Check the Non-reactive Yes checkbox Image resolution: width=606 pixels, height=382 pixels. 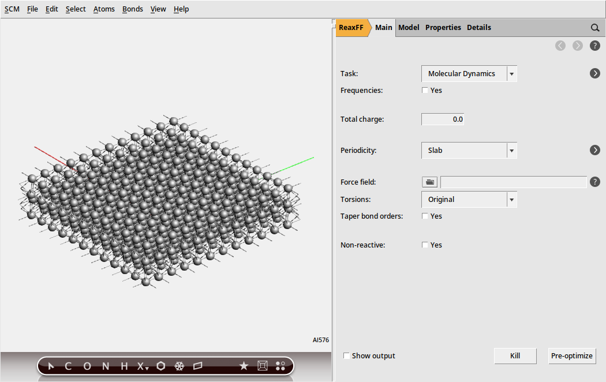[425, 245]
